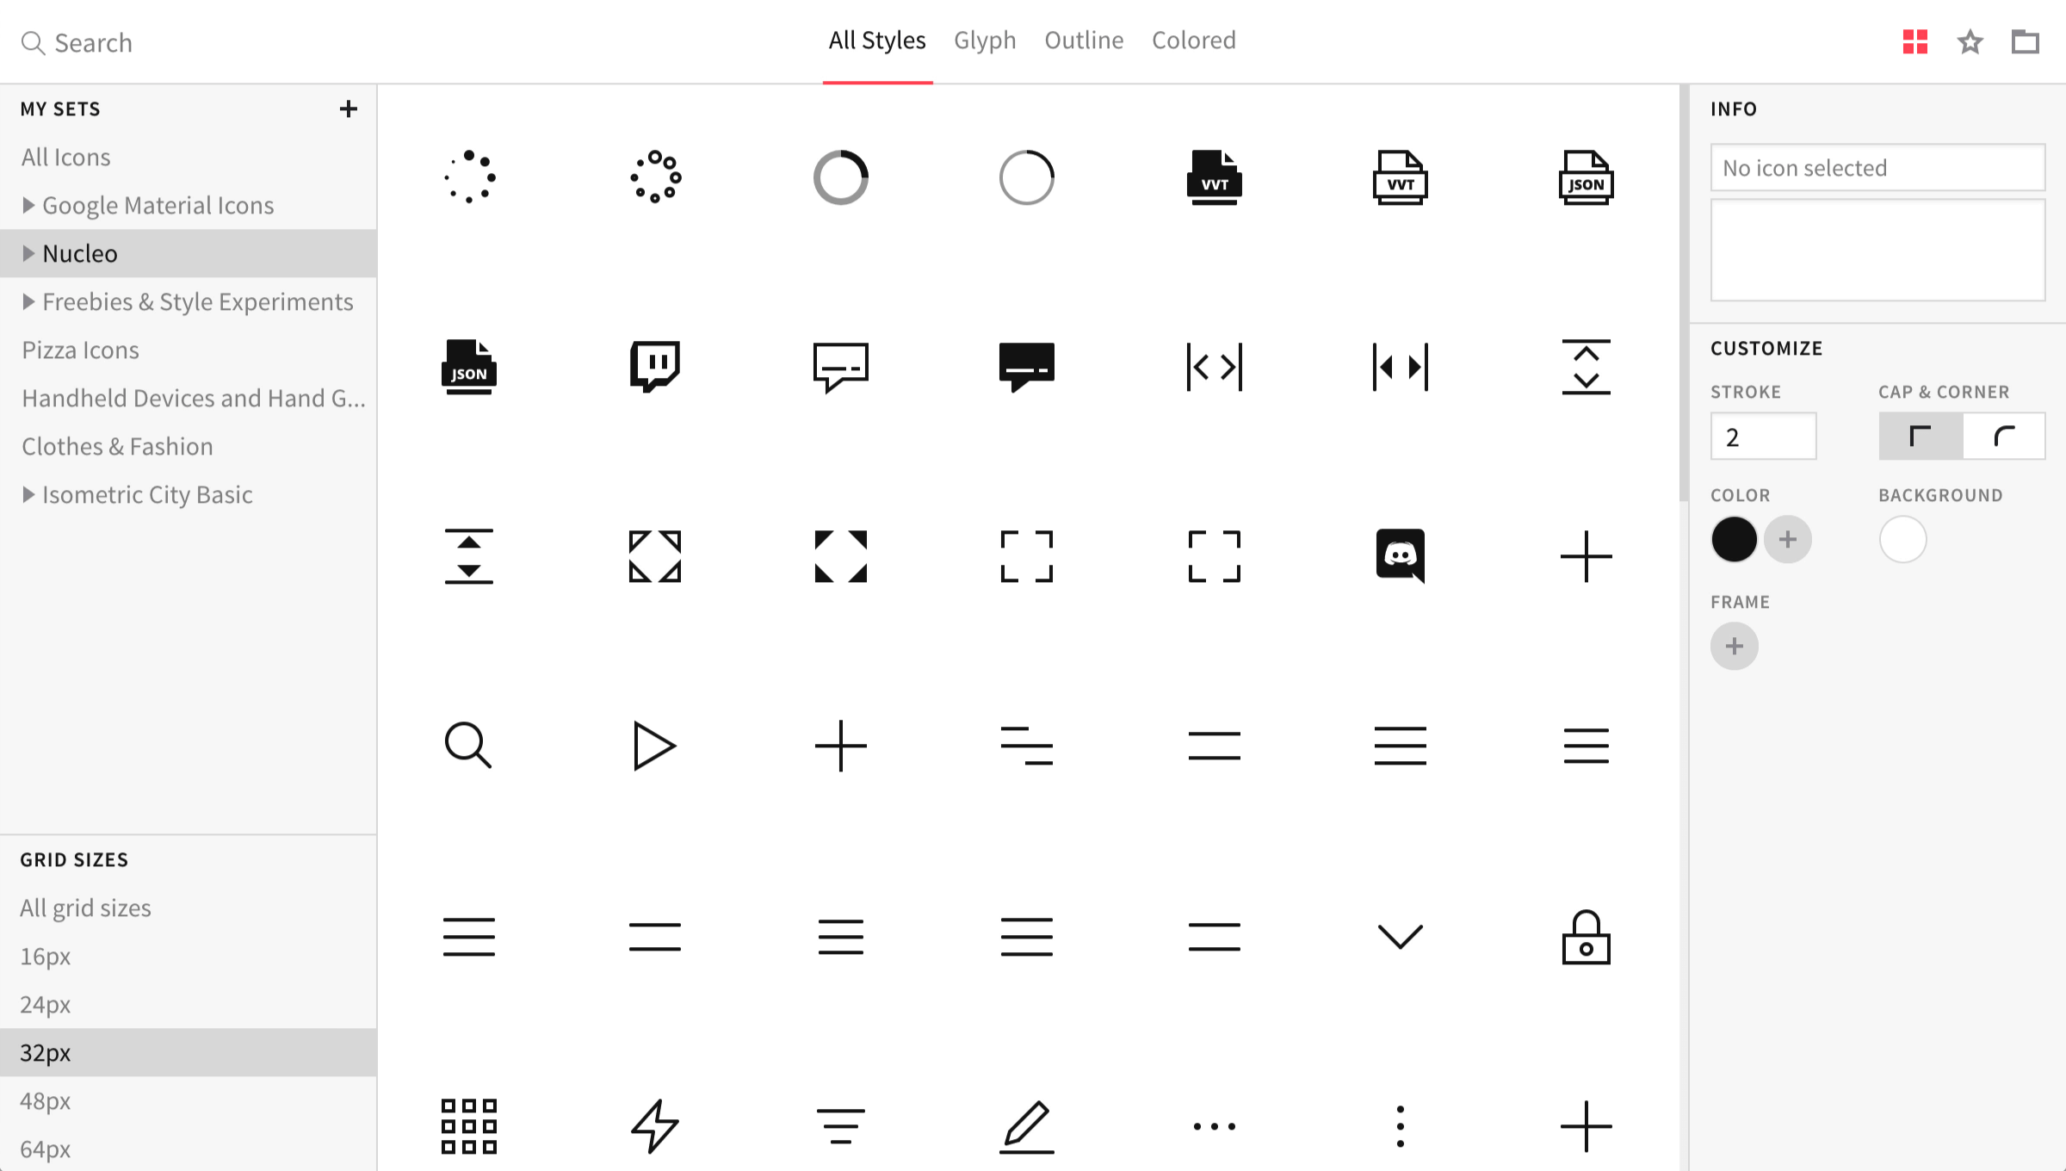Viewport: 2066px width, 1171px height.
Task: Click the grid view icon in top bar
Action: click(1914, 41)
